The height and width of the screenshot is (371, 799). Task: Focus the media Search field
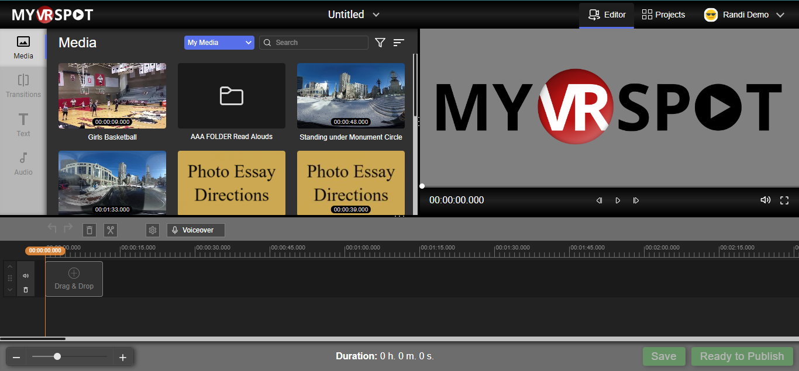(x=314, y=43)
